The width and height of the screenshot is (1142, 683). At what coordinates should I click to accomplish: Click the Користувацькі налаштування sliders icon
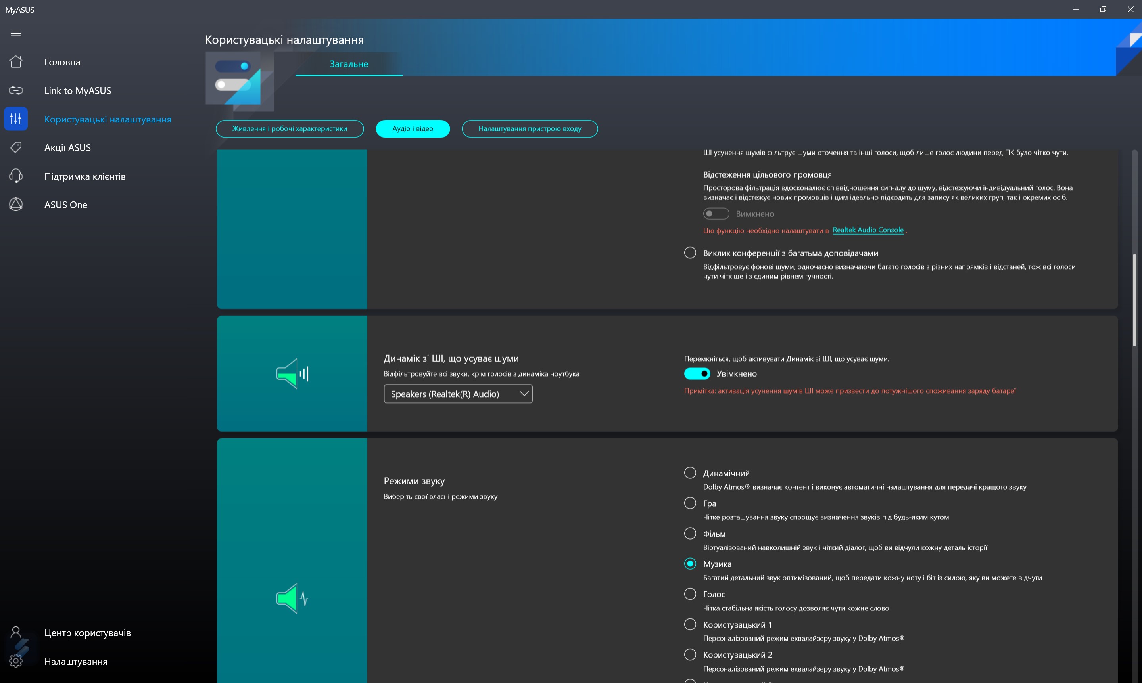click(15, 119)
